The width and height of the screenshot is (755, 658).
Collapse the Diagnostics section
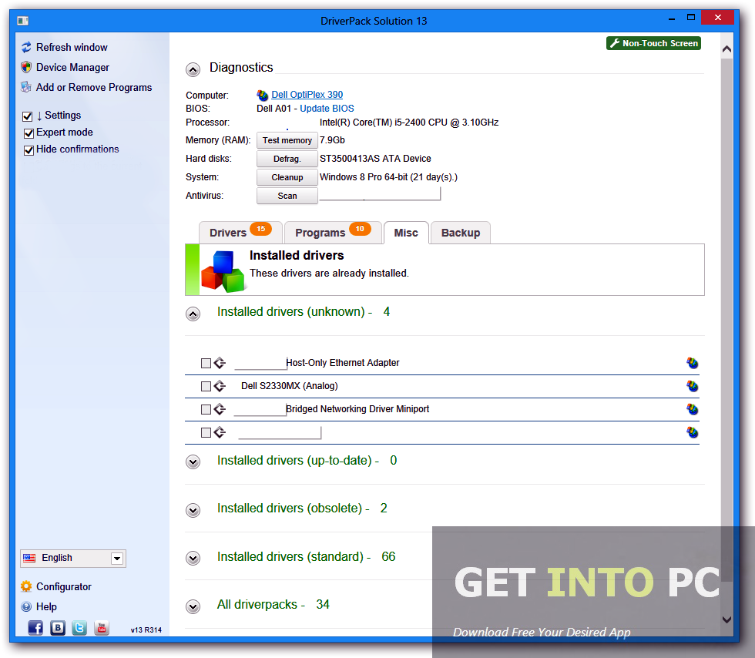[x=193, y=70]
